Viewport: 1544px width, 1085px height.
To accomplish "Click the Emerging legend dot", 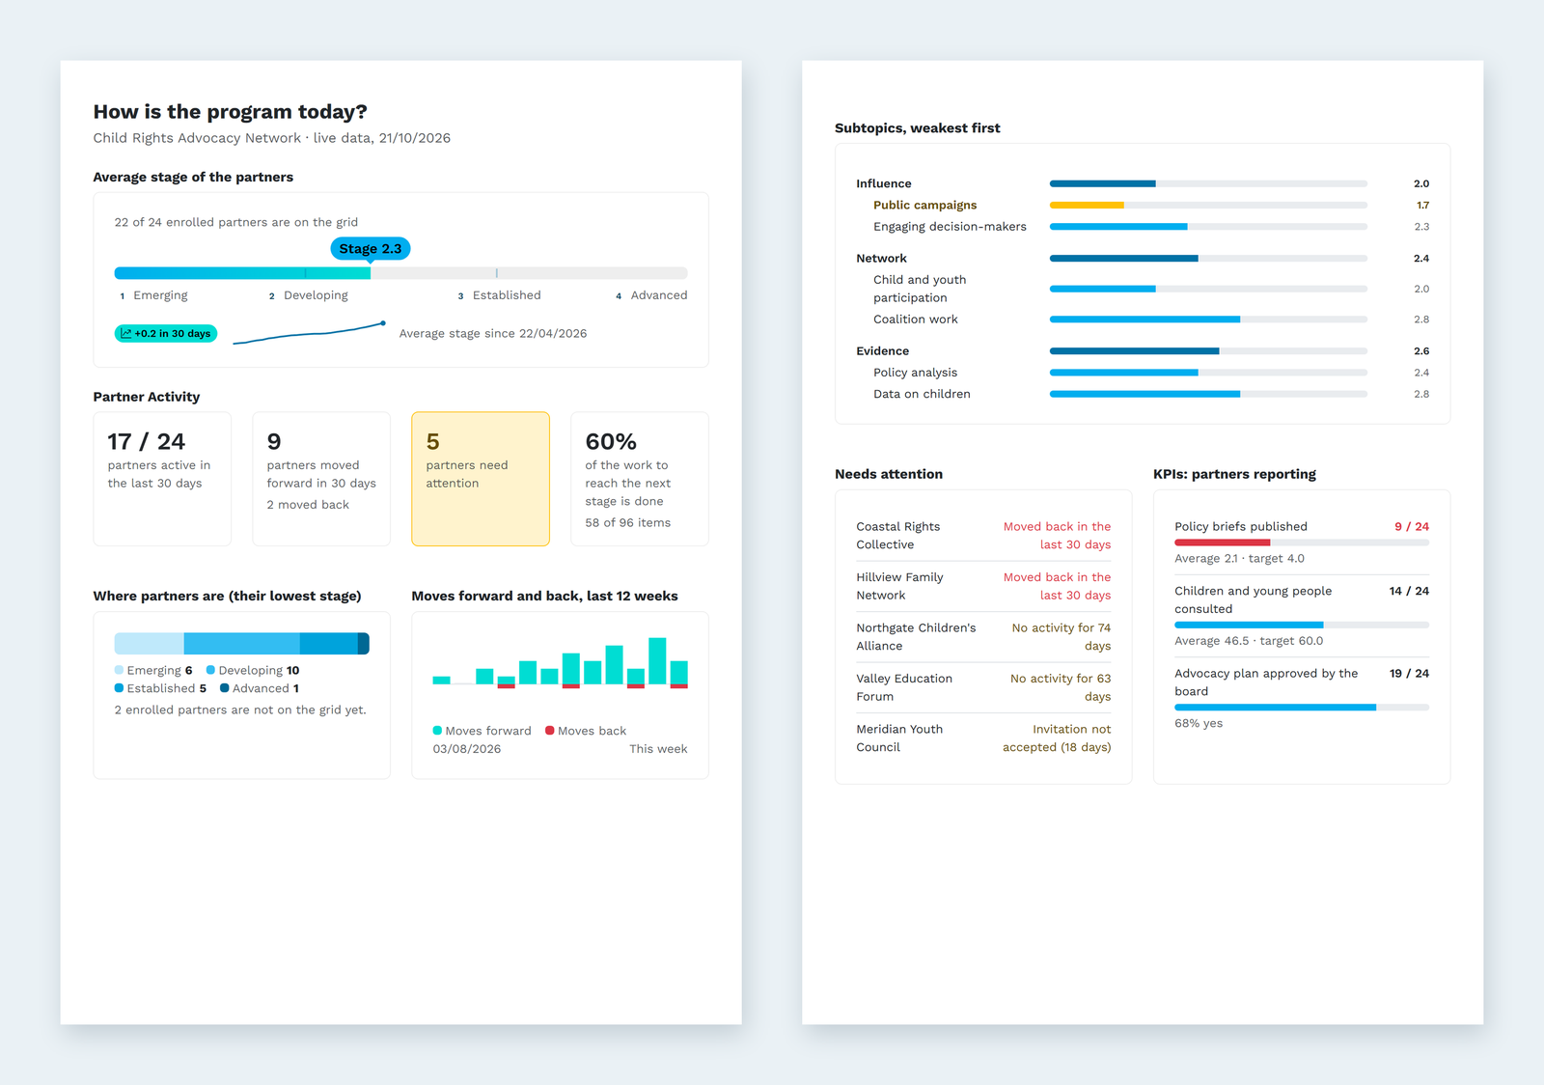I will (119, 670).
